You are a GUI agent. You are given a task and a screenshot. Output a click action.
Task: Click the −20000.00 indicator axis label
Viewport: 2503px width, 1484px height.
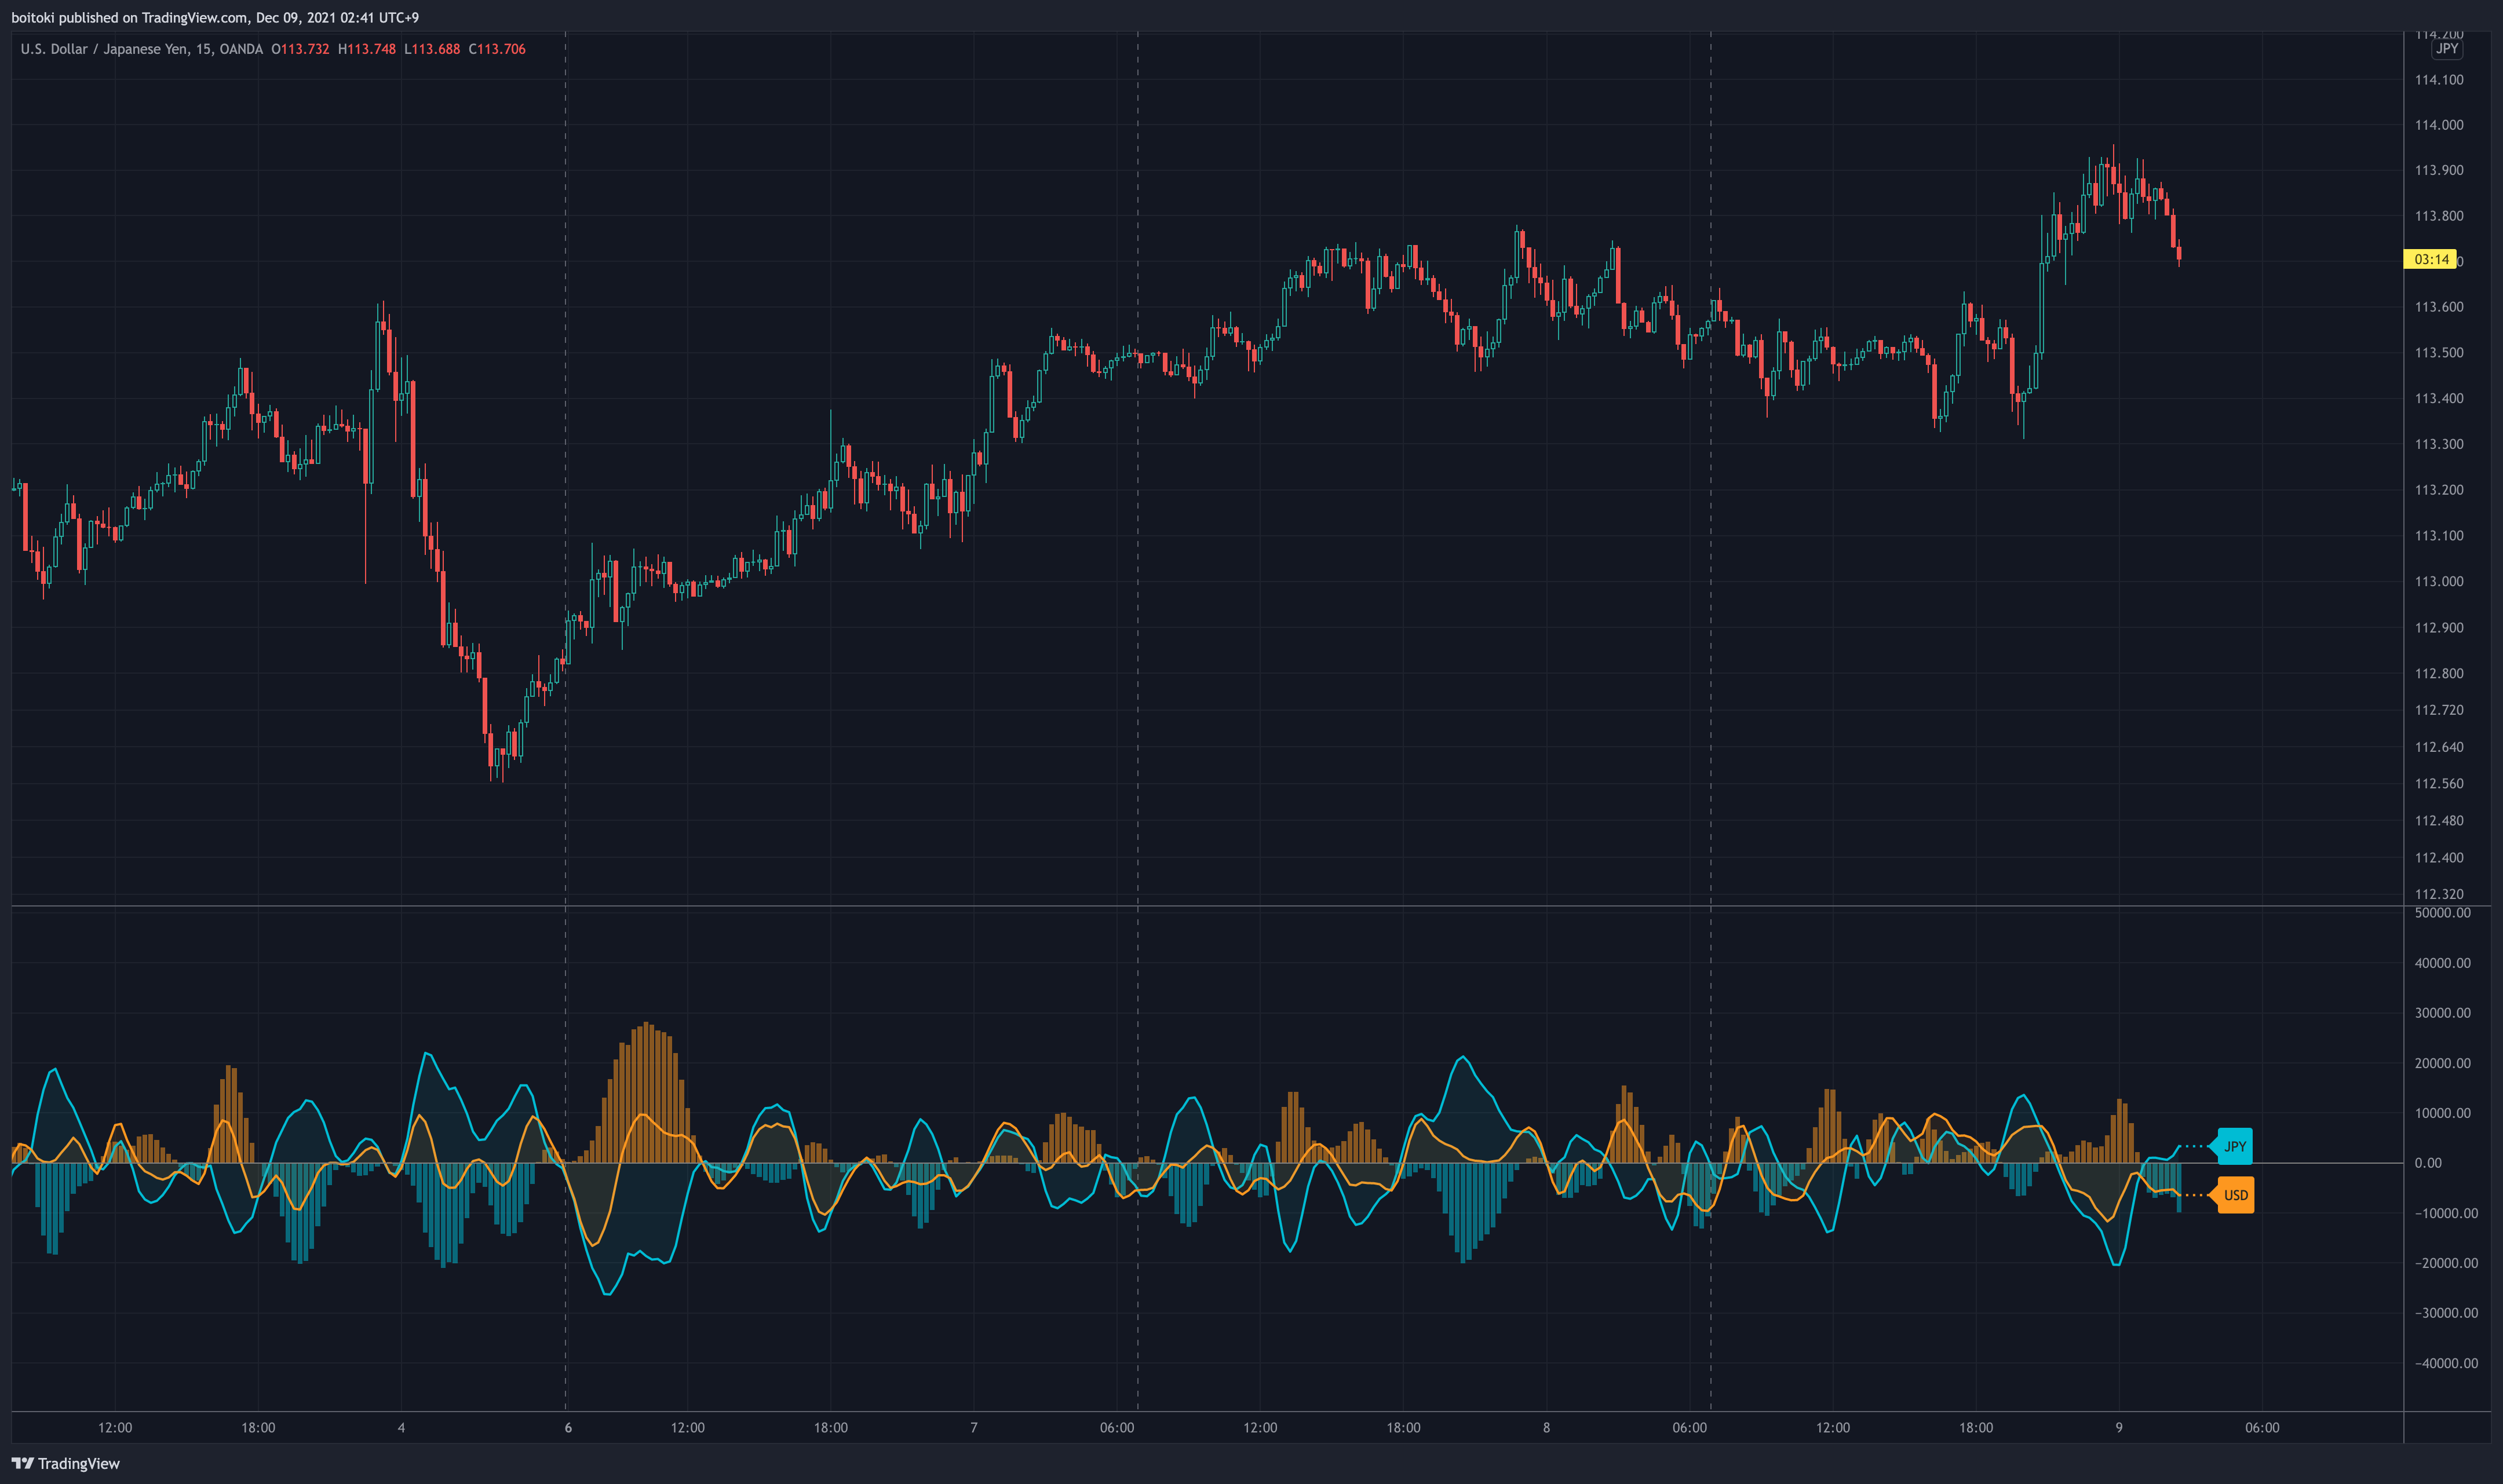point(2446,1263)
